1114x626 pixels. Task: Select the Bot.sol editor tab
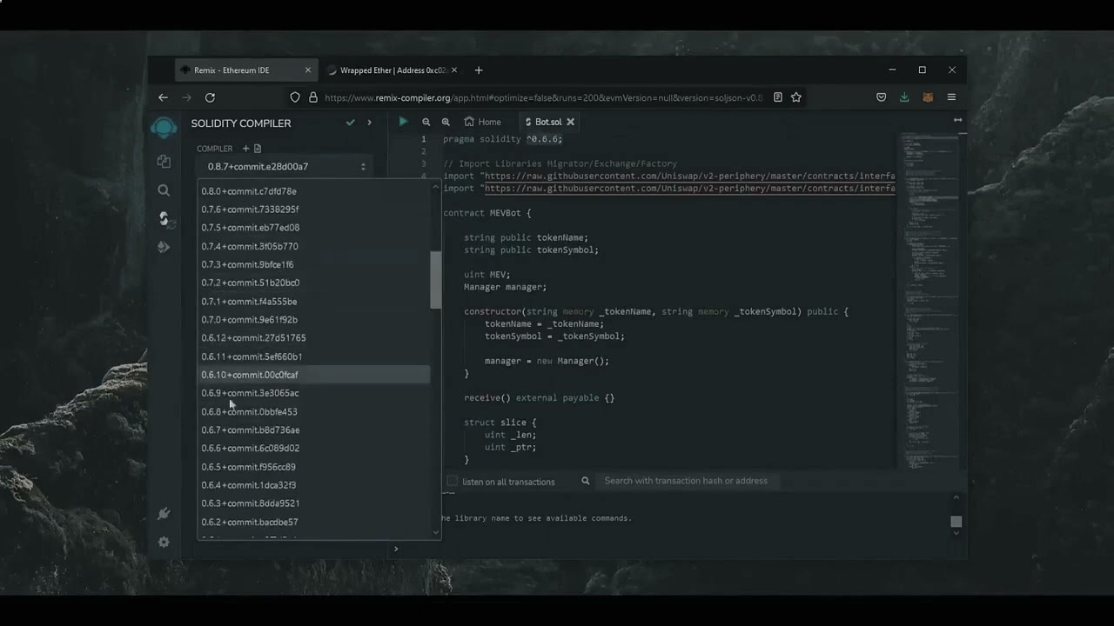pos(548,122)
